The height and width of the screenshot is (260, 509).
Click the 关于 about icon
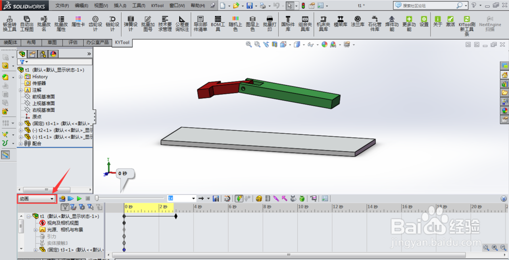[438, 21]
